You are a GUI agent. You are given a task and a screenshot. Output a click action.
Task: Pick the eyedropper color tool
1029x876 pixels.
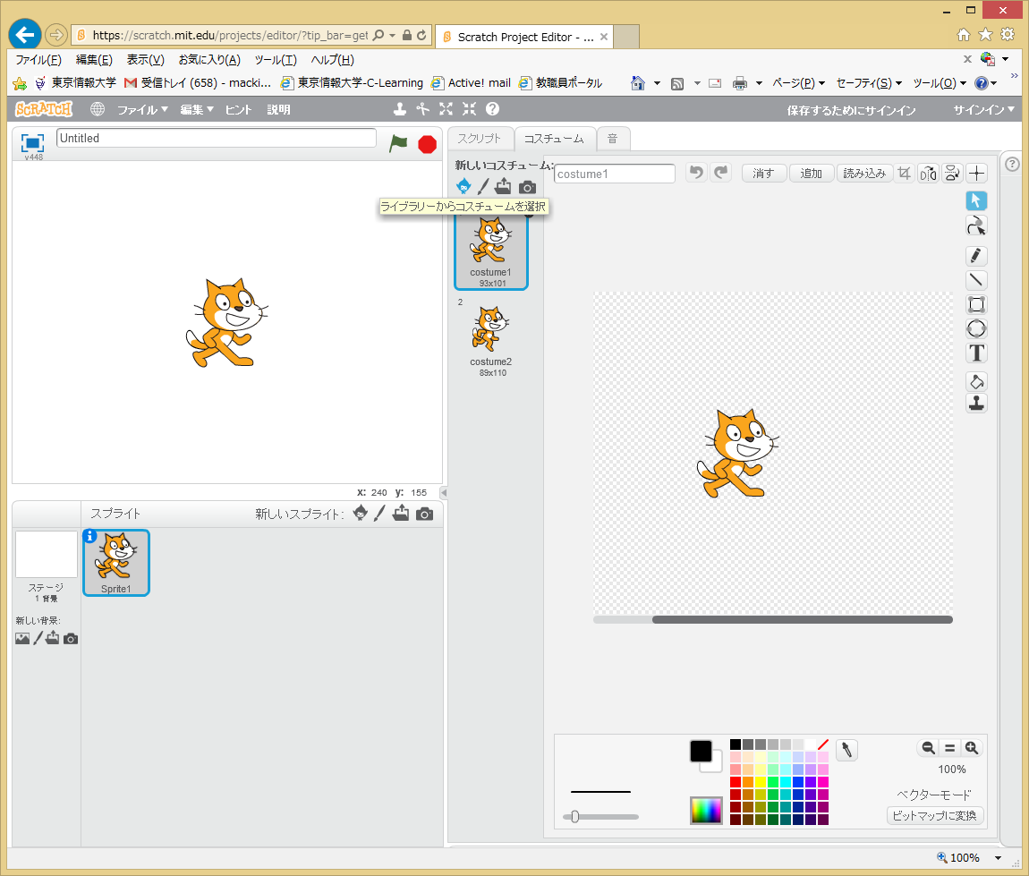847,750
